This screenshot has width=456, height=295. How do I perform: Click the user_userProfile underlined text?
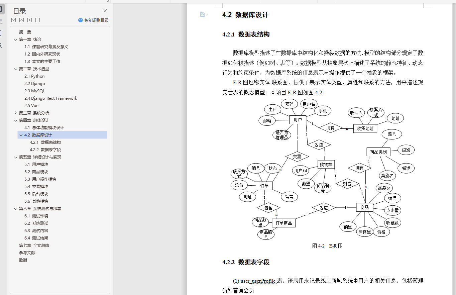coord(258,281)
